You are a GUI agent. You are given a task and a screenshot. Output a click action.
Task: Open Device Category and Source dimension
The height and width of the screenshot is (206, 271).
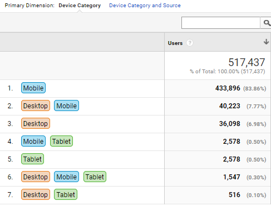point(145,6)
